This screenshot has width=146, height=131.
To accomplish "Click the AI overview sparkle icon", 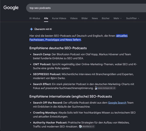I will 31,29.
